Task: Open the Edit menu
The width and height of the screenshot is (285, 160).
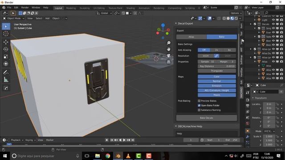Action: (16, 8)
